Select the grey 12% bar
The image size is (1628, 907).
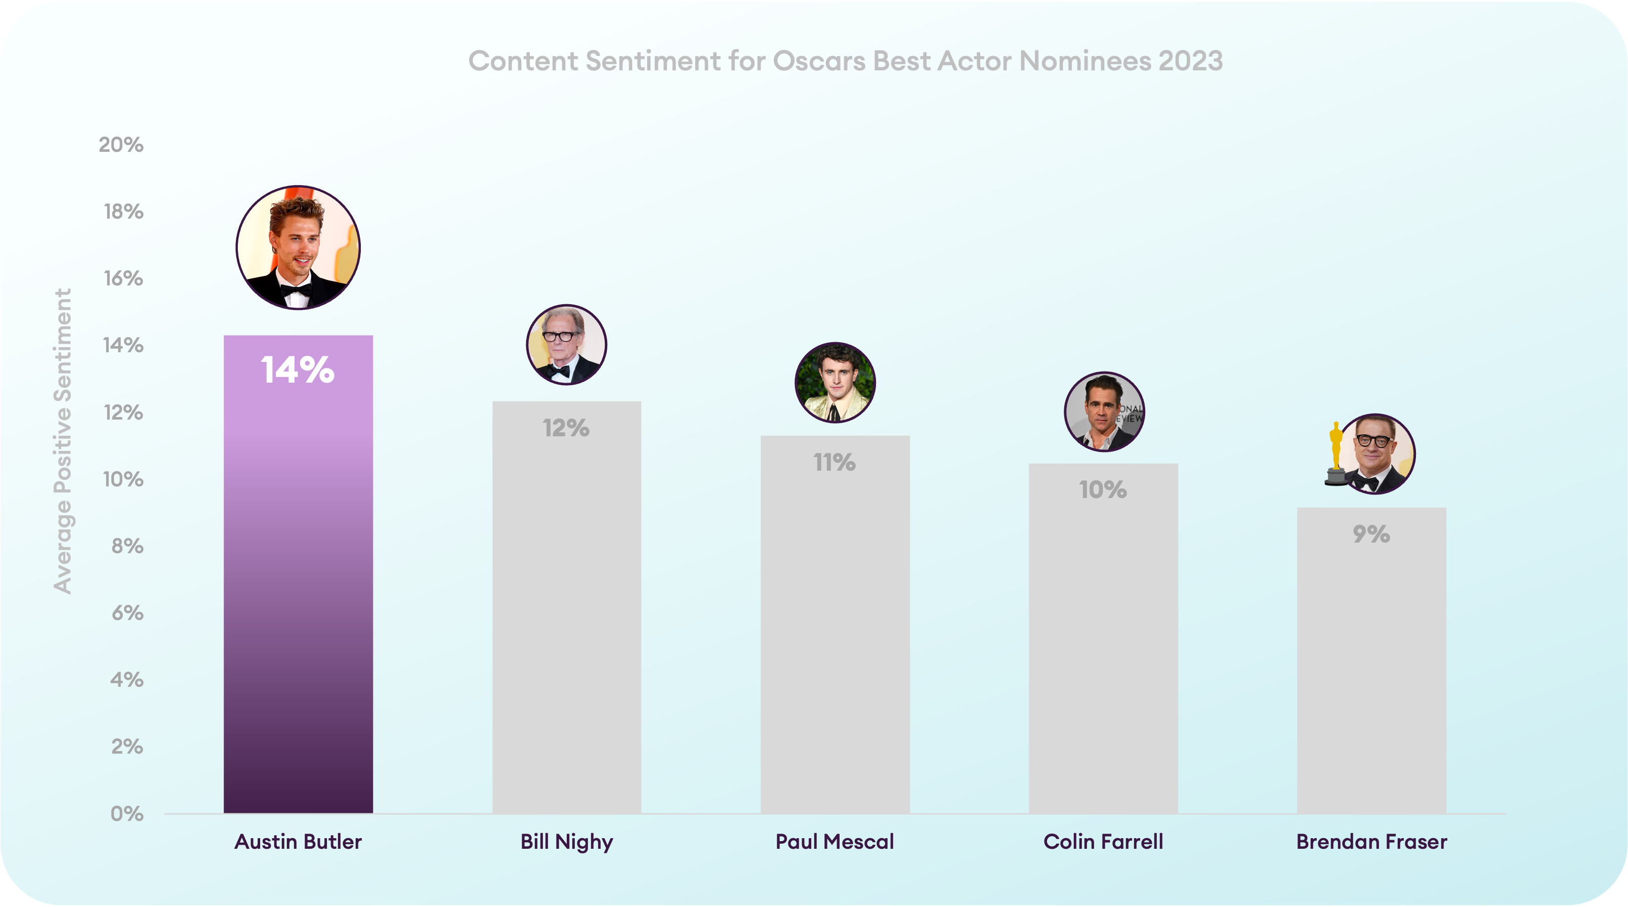(567, 607)
